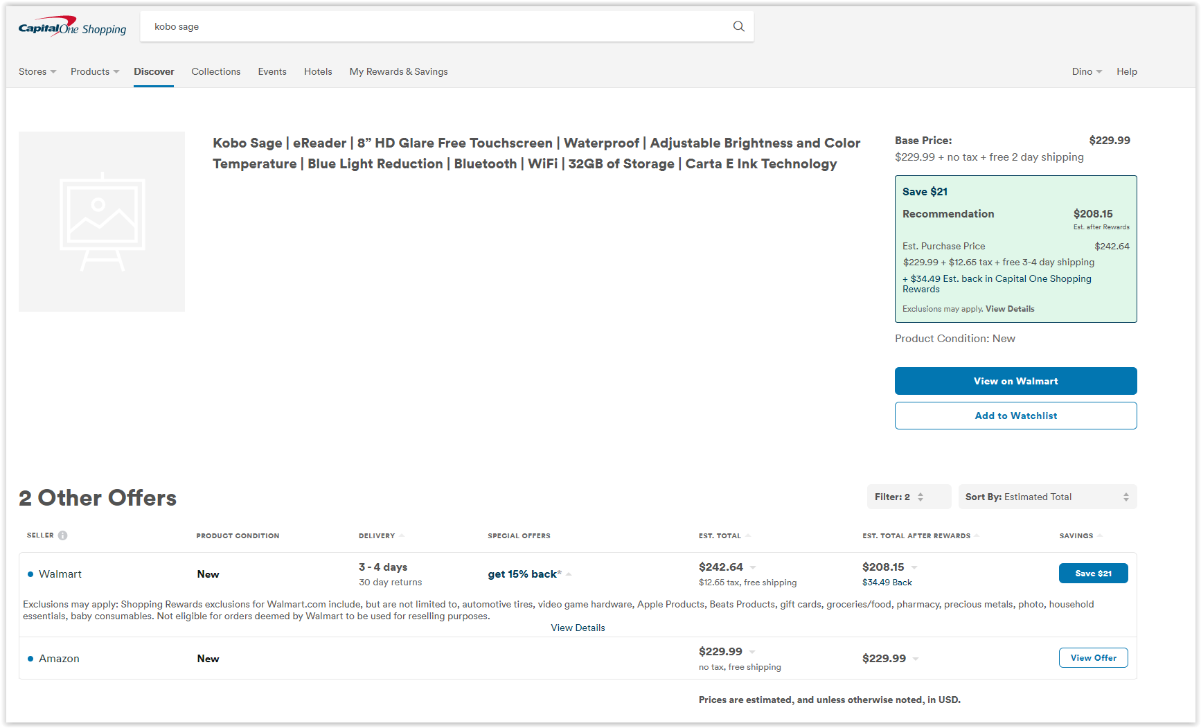
Task: Open the product image placeholder
Action: (x=102, y=222)
